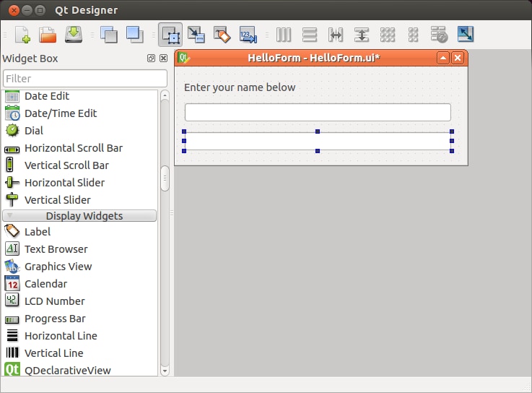The height and width of the screenshot is (393, 532).
Task: Click the Widget Box scroll down arrow
Action: pos(165,371)
